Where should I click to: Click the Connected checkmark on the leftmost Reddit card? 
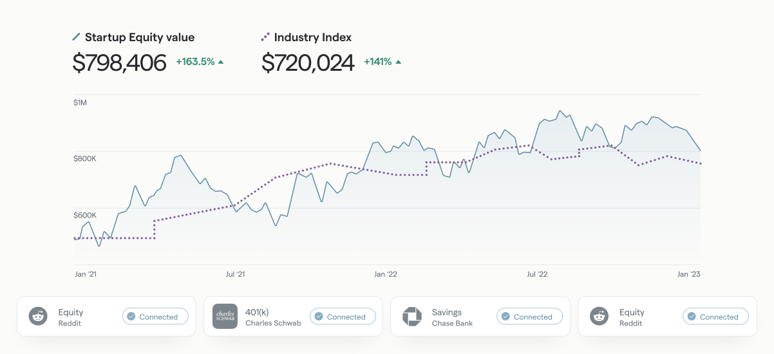[x=131, y=317]
